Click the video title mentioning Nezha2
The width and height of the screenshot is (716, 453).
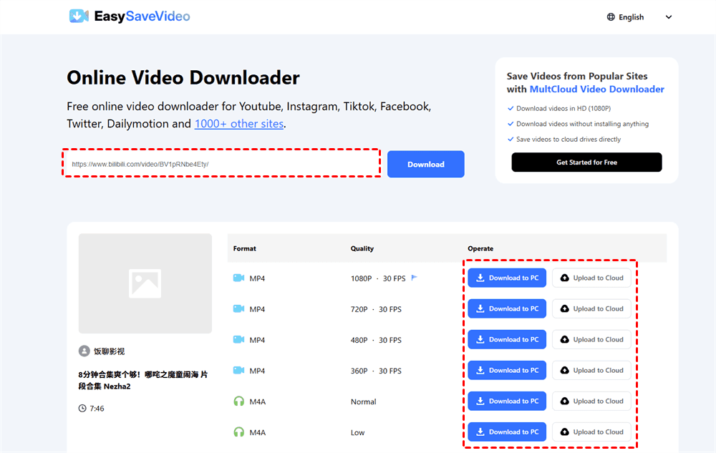pos(143,381)
